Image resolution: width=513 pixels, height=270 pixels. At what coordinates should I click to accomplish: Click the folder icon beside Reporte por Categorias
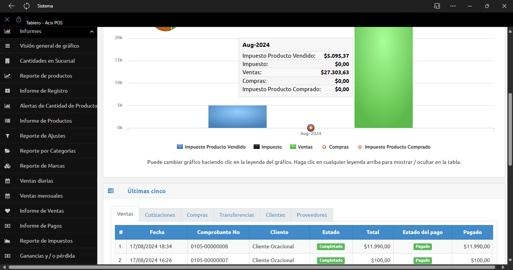[x=7, y=151]
